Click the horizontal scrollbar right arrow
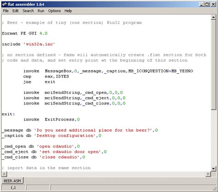 pyautogui.click(x=208, y=174)
